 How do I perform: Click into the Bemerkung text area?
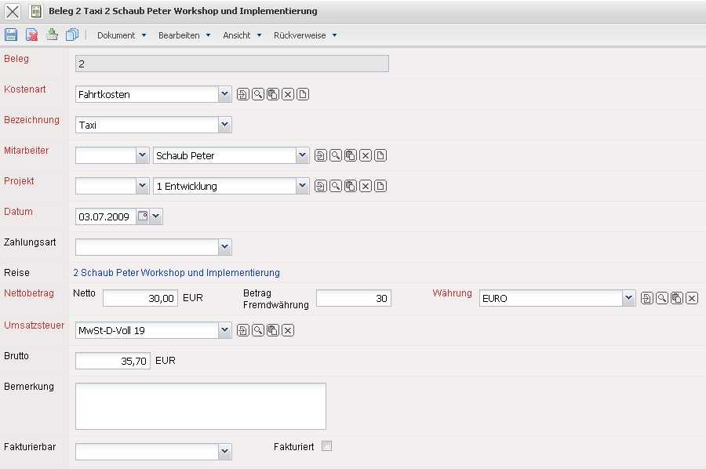pos(200,406)
